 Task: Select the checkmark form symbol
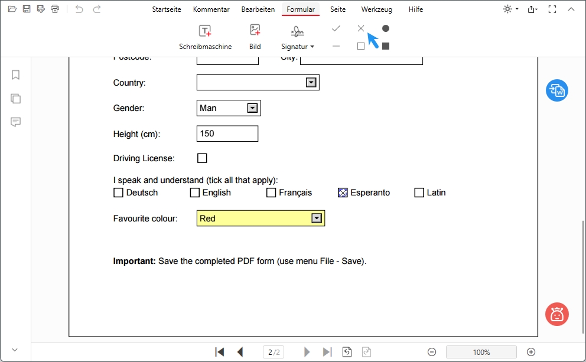(x=336, y=28)
